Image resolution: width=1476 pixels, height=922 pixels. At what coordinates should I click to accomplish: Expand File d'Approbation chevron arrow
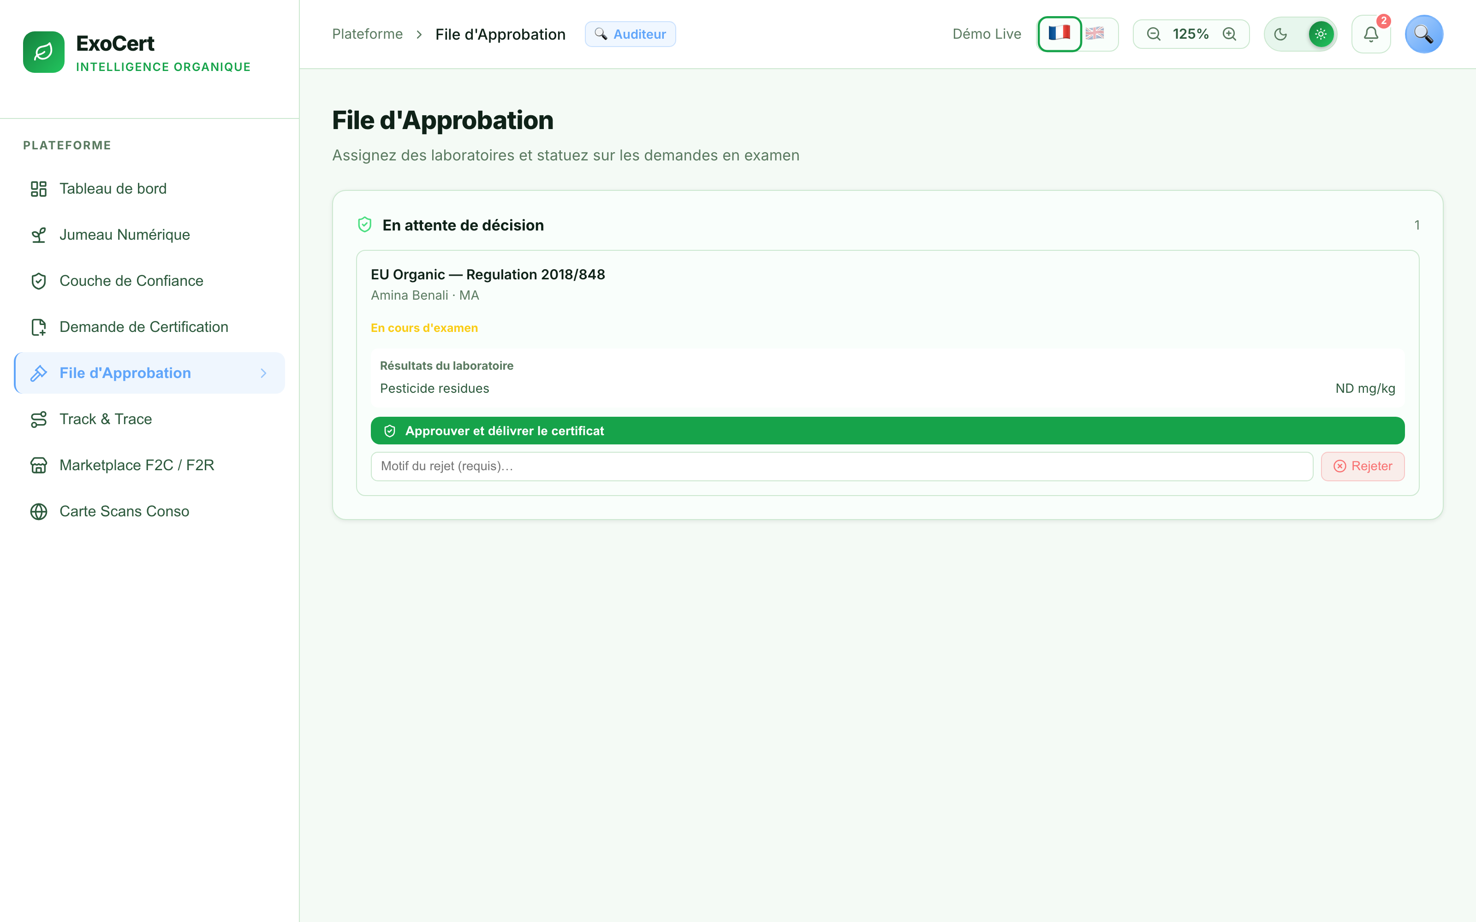click(x=263, y=373)
